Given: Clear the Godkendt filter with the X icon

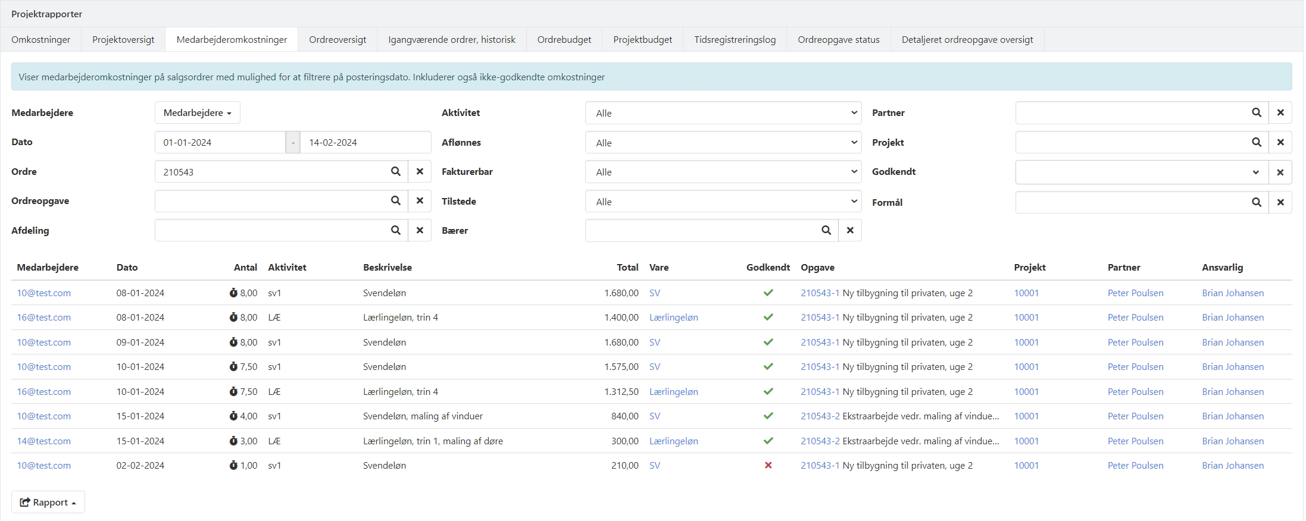Looking at the screenshot, I should (x=1280, y=172).
